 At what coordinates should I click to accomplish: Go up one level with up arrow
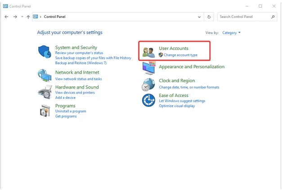28,17
